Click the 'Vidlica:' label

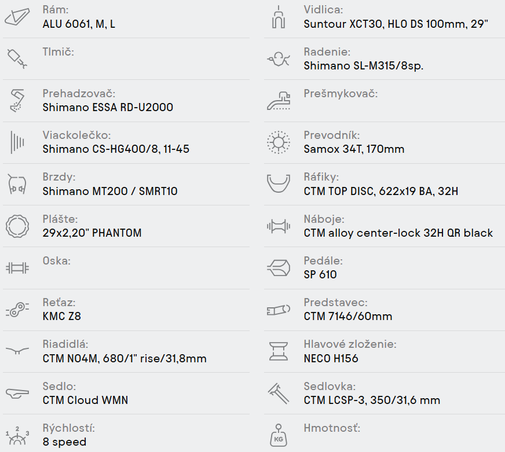coord(323,10)
